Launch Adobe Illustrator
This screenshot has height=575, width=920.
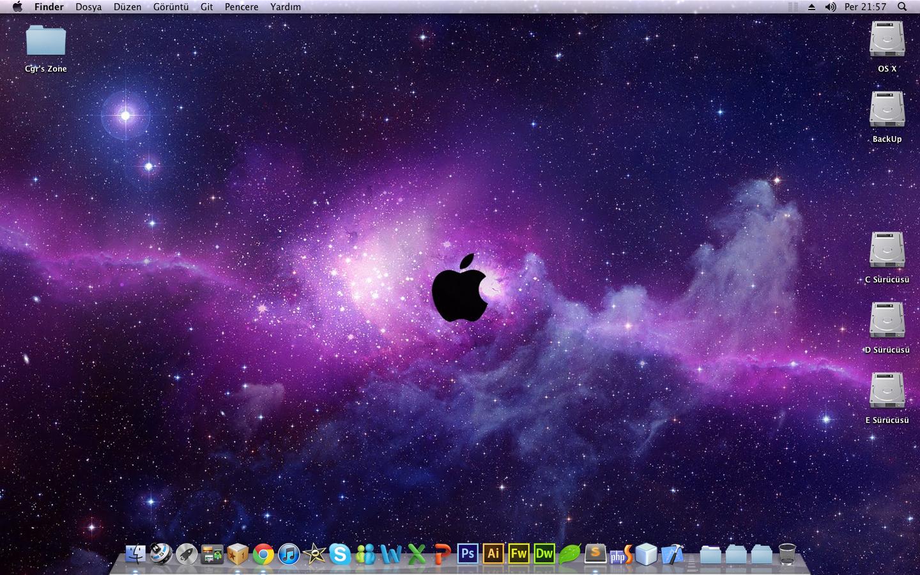pos(493,553)
